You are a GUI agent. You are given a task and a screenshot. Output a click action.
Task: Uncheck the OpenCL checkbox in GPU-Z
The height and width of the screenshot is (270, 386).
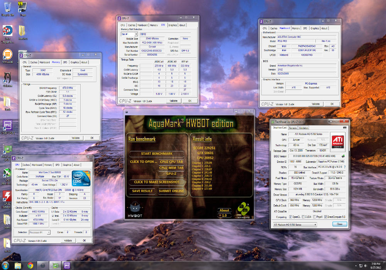pos(291,217)
